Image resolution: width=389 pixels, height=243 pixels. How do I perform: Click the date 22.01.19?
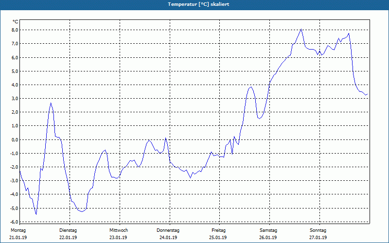click(68, 238)
